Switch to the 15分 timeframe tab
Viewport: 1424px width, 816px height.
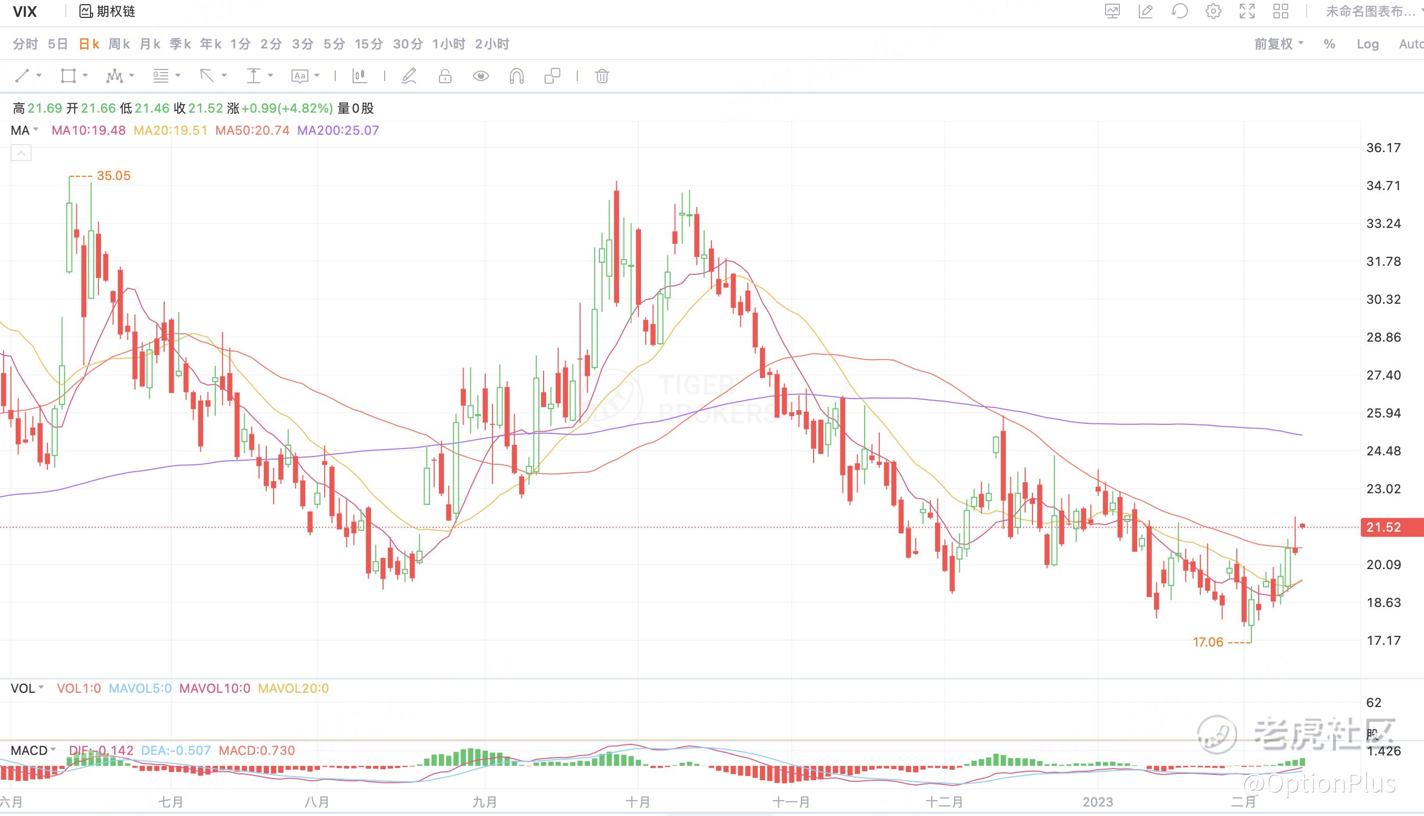pyautogui.click(x=368, y=44)
